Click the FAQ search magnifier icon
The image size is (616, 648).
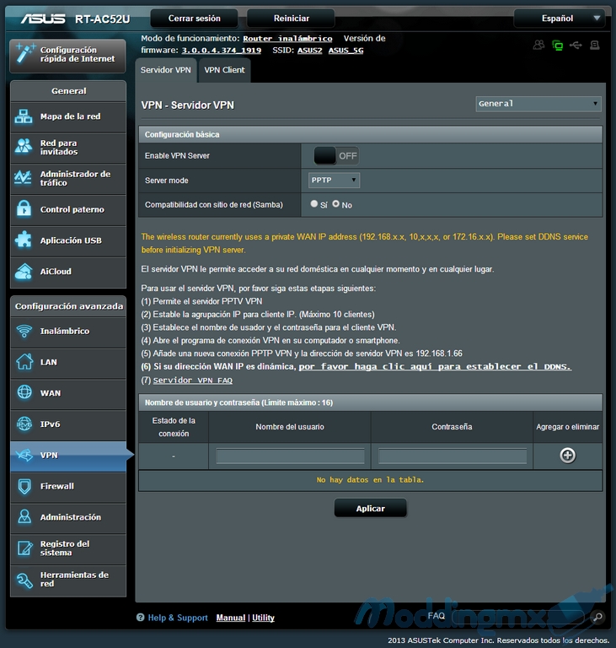(597, 618)
